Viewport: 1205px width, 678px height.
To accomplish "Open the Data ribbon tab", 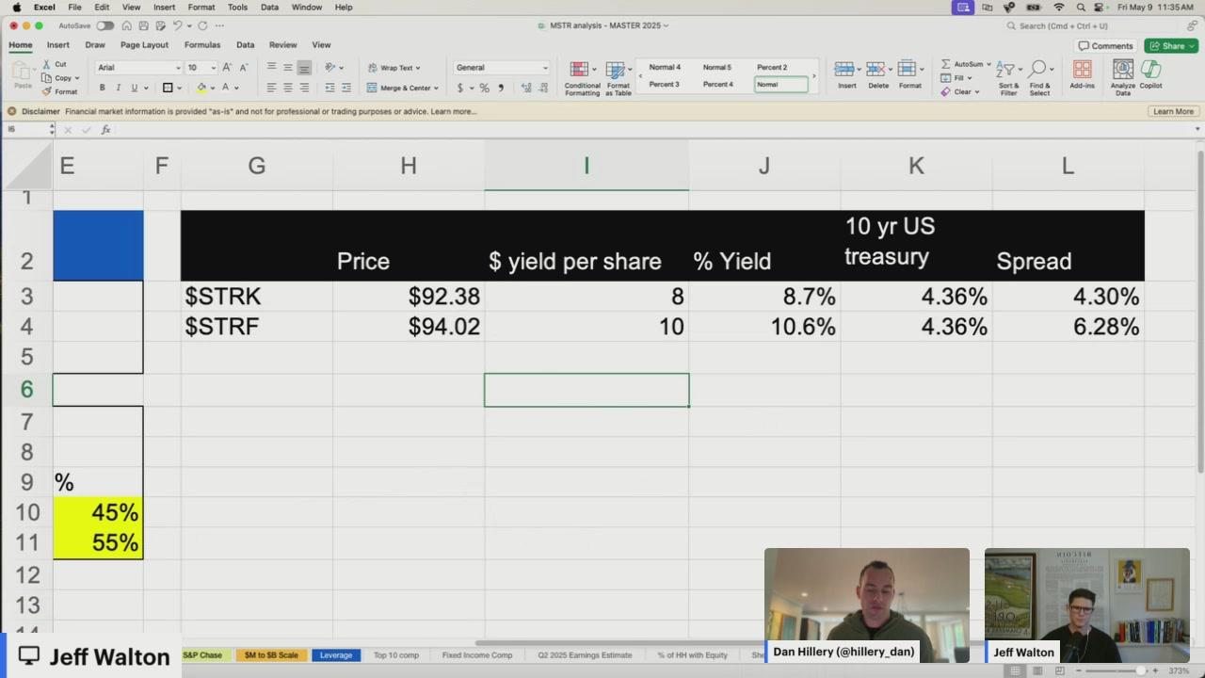I will point(245,44).
